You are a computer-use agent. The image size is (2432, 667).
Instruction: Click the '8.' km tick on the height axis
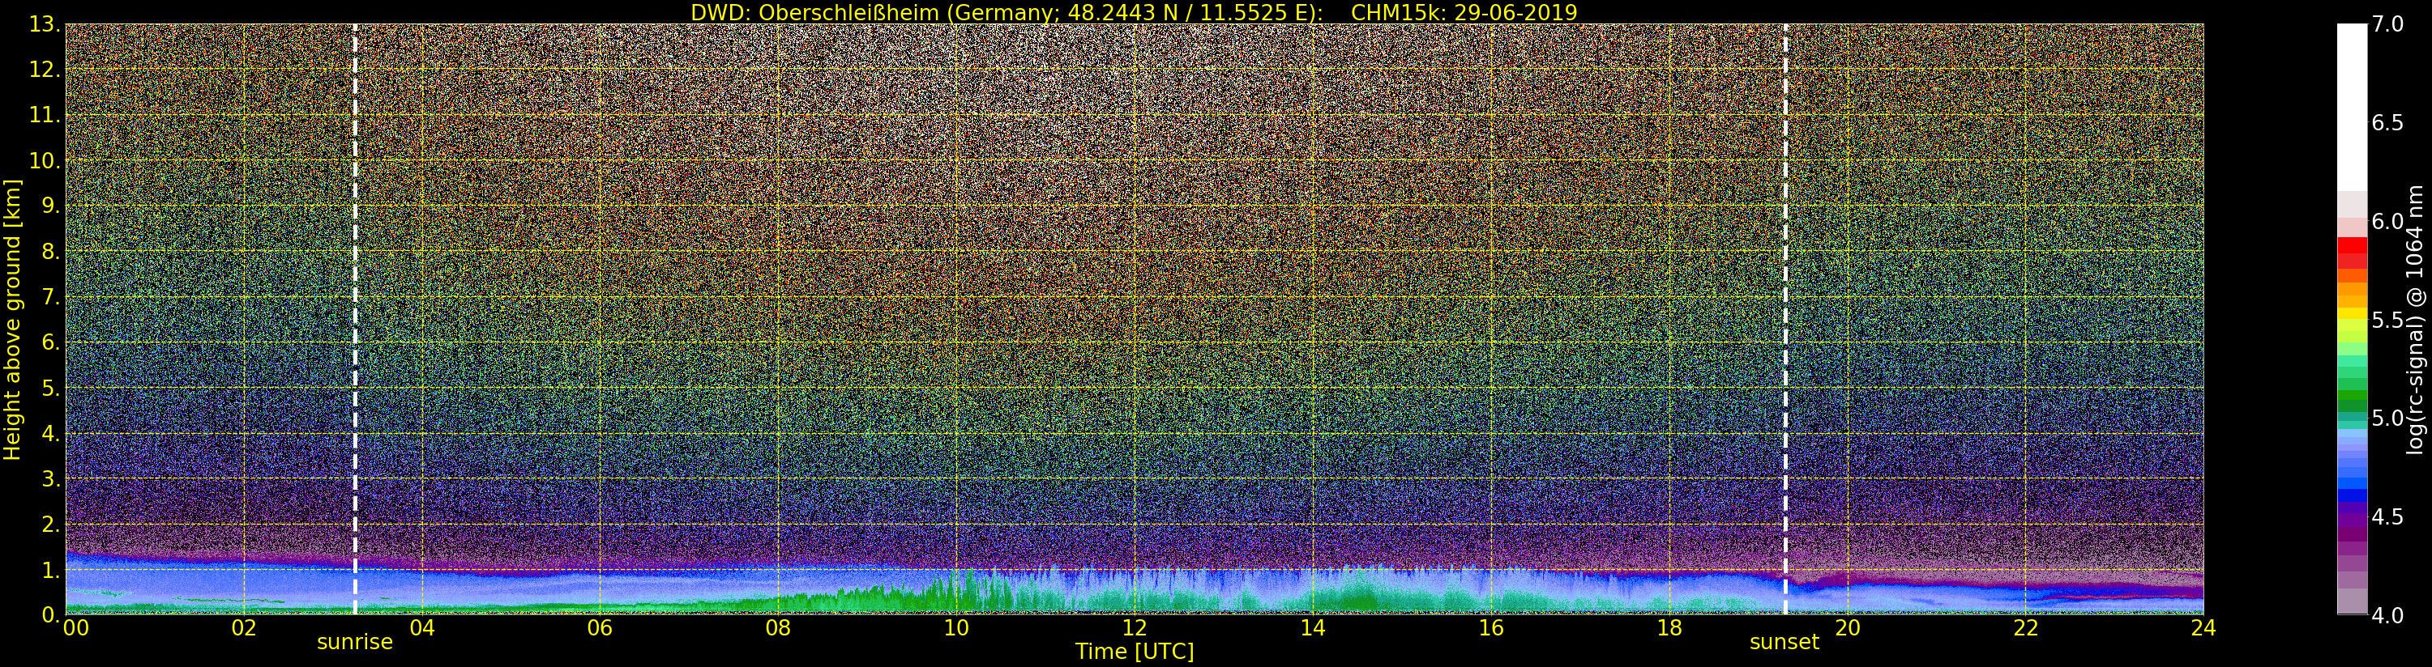[x=50, y=252]
